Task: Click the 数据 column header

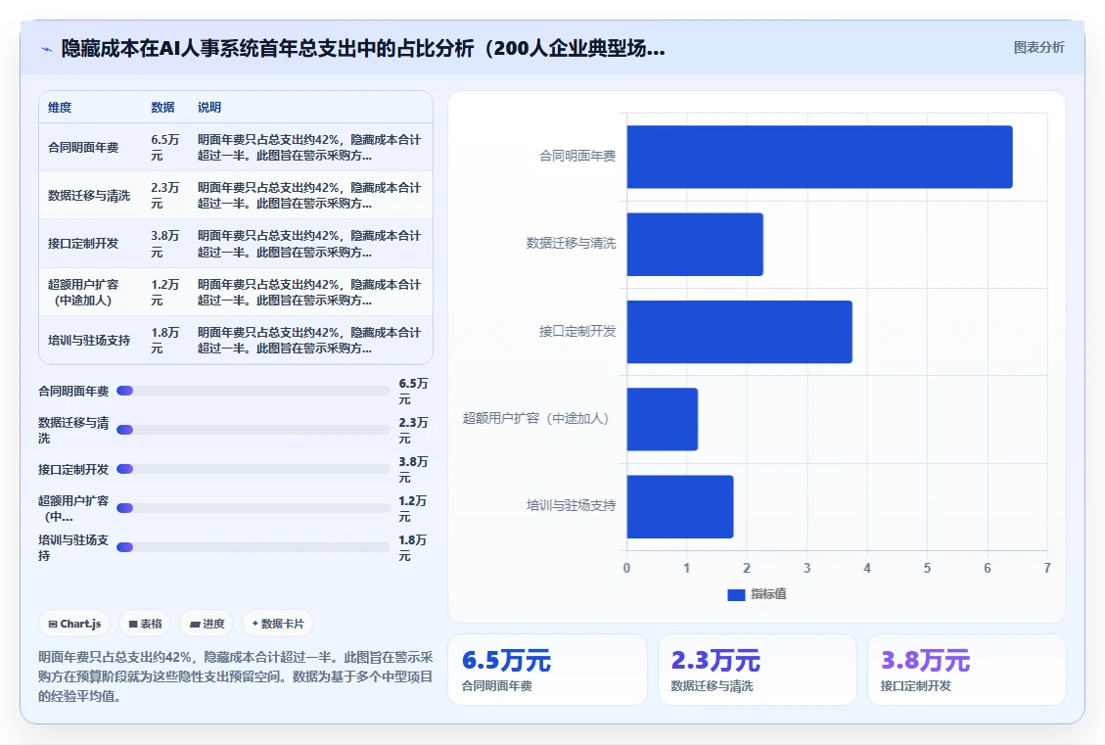Action: 162,107
